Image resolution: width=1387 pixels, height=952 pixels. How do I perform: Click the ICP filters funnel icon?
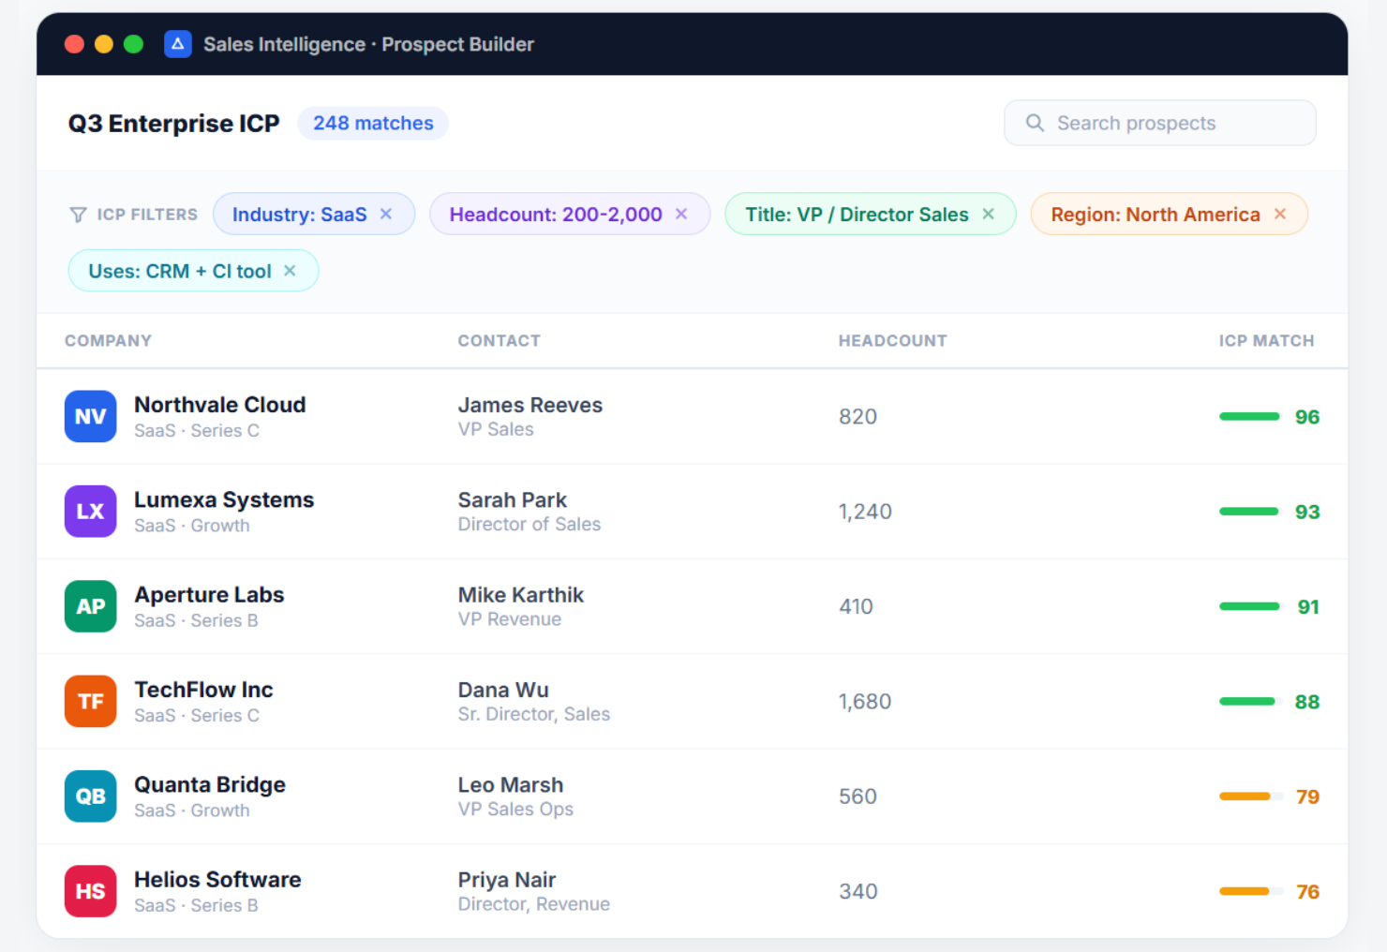pos(79,215)
